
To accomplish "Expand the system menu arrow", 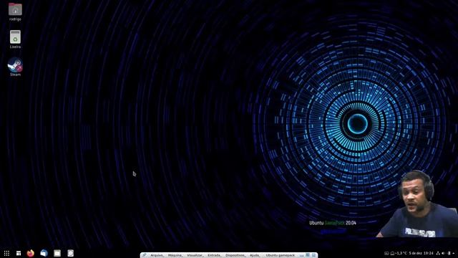I will tap(454, 253).
